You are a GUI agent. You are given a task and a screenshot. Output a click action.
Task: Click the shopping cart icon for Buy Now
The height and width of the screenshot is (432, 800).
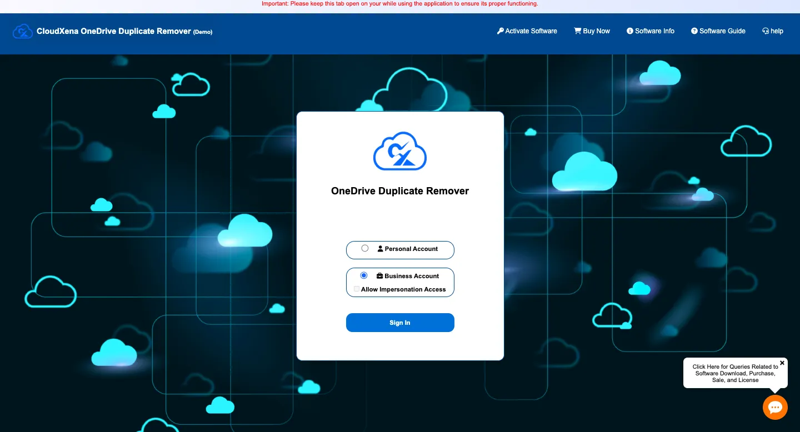pos(577,31)
